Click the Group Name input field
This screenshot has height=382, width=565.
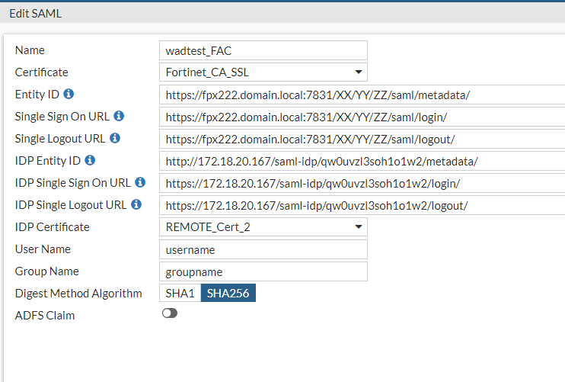(263, 271)
